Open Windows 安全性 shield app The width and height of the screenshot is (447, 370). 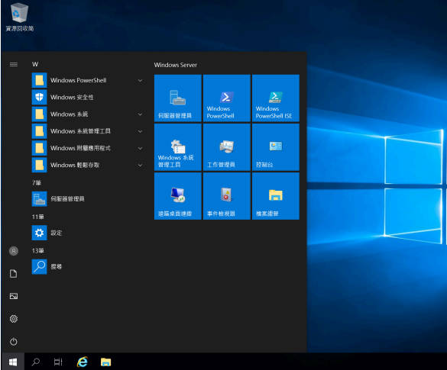tap(89, 98)
